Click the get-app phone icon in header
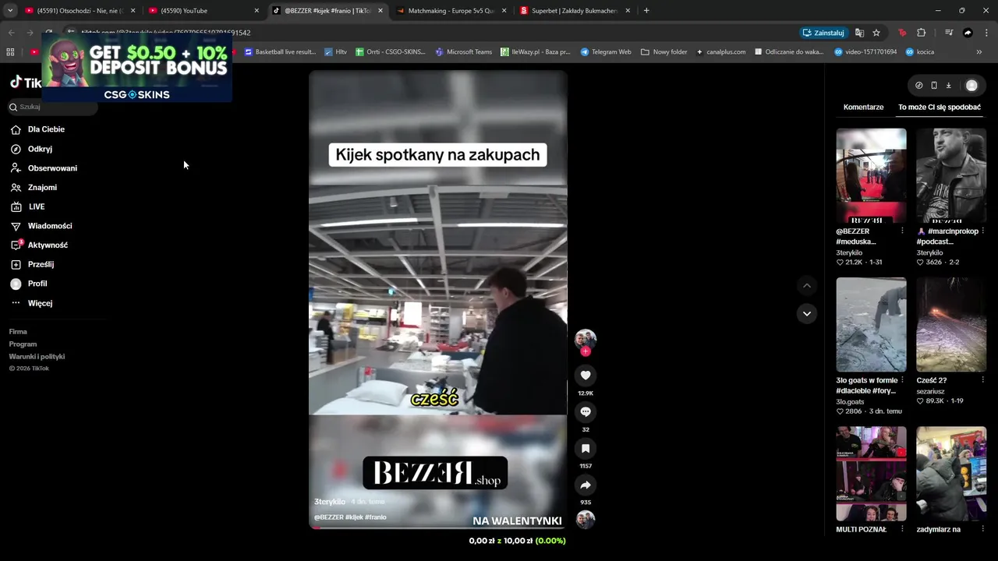This screenshot has height=561, width=998. pyautogui.click(x=934, y=86)
